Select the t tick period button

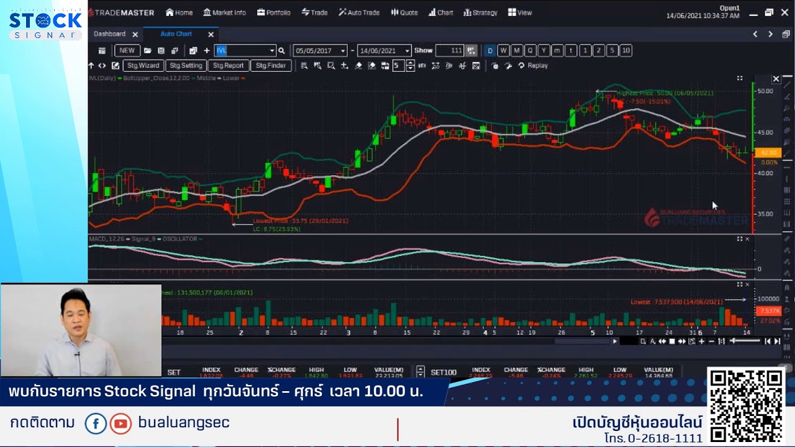click(x=571, y=51)
